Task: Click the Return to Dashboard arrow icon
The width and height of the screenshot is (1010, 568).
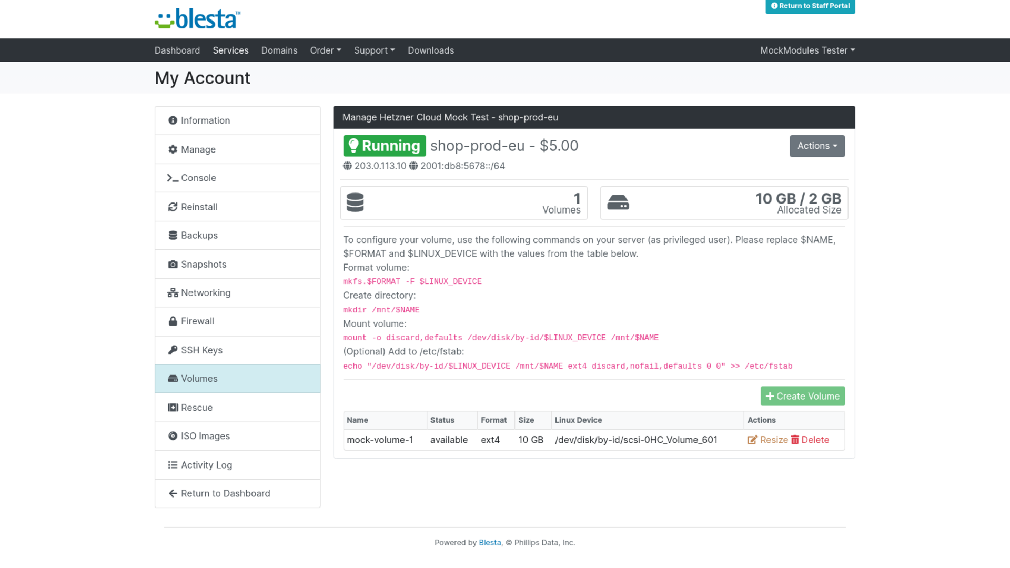Action: (x=173, y=493)
